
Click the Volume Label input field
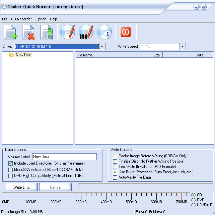tap(64, 157)
